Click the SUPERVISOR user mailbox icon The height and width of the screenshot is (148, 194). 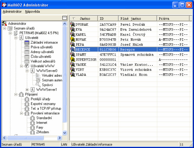tap(73, 59)
